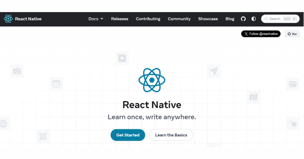The height and width of the screenshot is (159, 304).
Task: Click the Ctrl key hint in search
Action: point(287,19)
